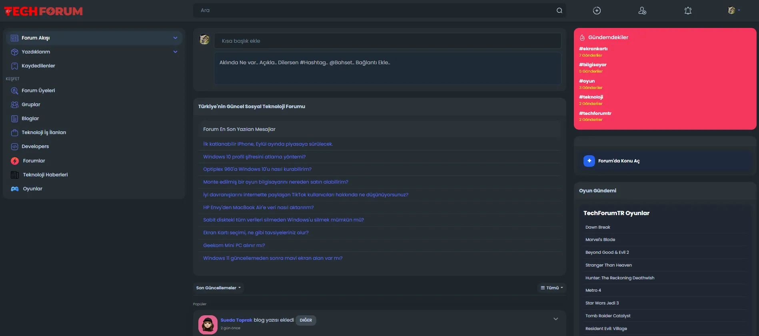Expand the Yazdıklarım chevron
This screenshot has width=759, height=336.
coord(175,52)
